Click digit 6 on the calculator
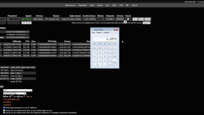 click(105, 56)
